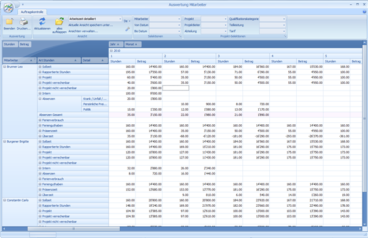The width and height of the screenshot is (368, 238).
Task: Click the vertical scrollbar down arrow
Action: (x=364, y=224)
